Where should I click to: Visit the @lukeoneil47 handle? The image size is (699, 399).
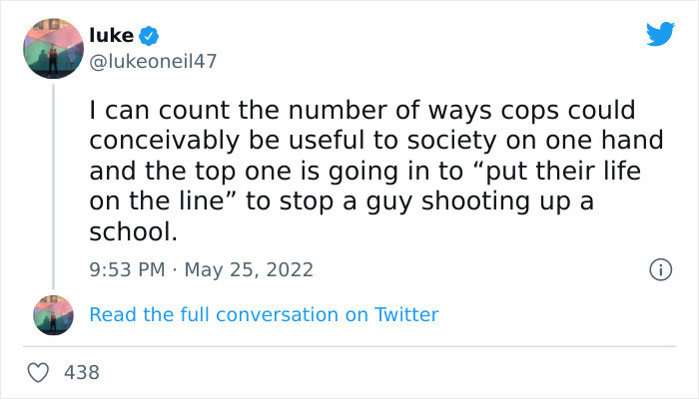[x=153, y=61]
